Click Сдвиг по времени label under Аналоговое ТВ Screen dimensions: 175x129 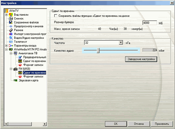[x=34, y=61]
